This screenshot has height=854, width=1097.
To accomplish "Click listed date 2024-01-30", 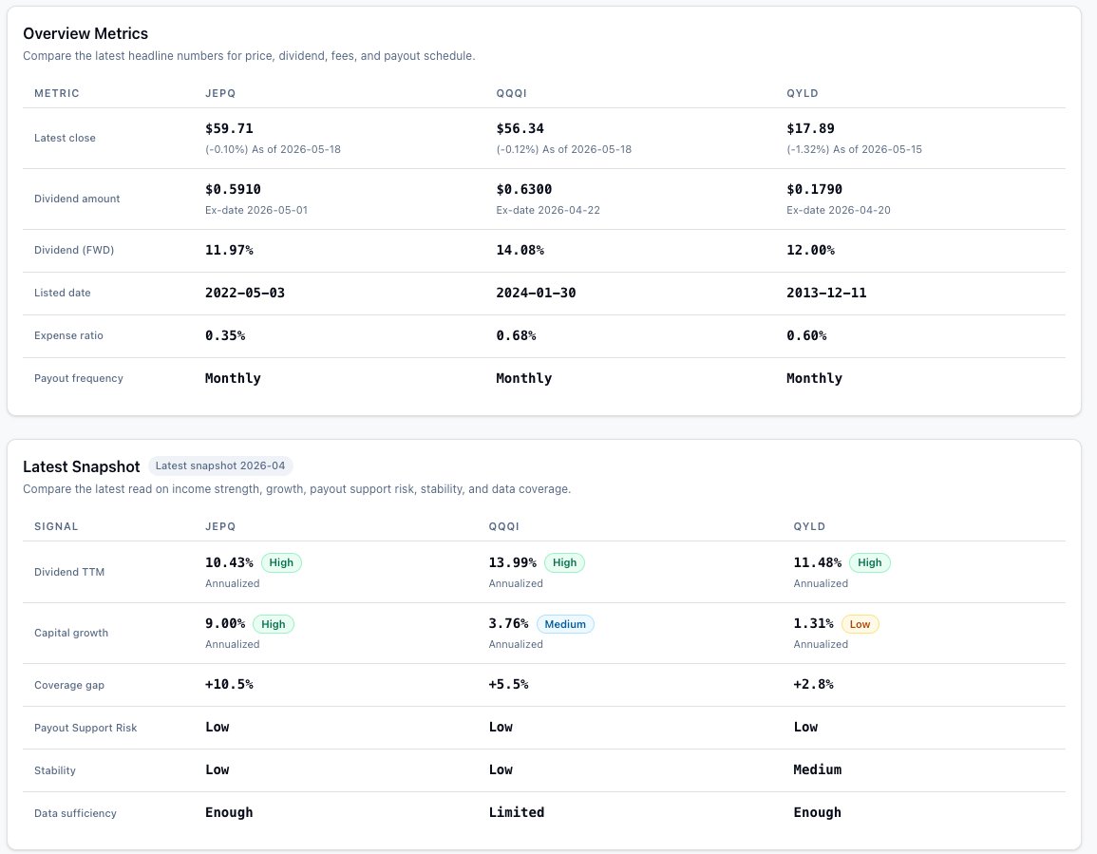I will 536,293.
